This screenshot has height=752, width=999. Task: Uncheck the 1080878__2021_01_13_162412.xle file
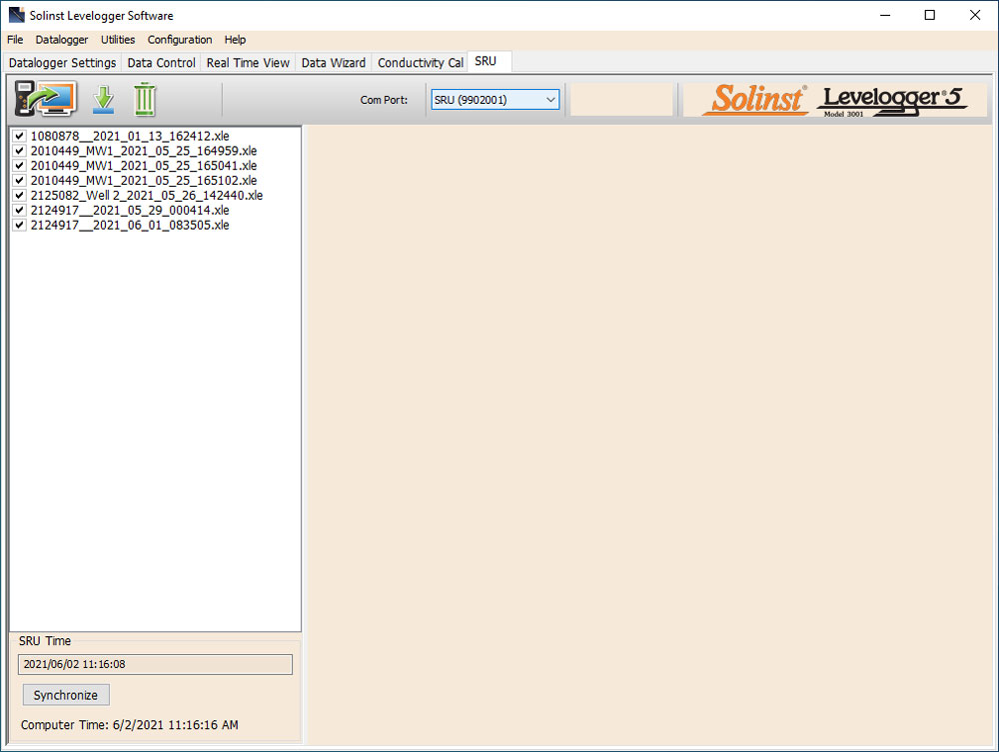(x=19, y=135)
